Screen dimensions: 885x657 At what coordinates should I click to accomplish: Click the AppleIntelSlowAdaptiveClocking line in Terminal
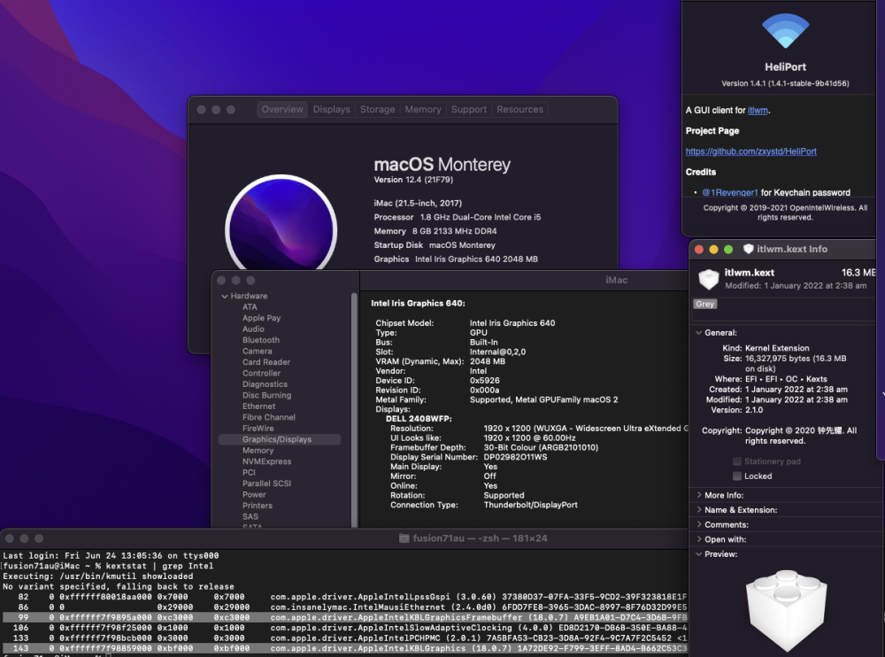coord(345,628)
